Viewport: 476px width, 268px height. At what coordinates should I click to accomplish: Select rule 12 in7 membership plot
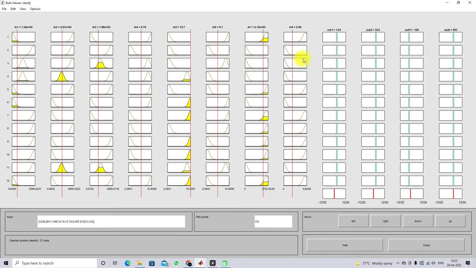pos(257,181)
